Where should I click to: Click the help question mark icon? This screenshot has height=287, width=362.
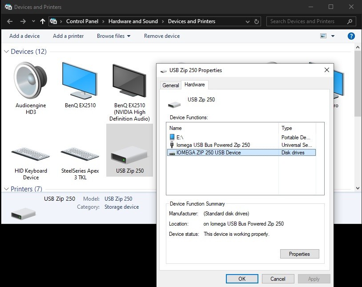pyautogui.click(x=351, y=36)
